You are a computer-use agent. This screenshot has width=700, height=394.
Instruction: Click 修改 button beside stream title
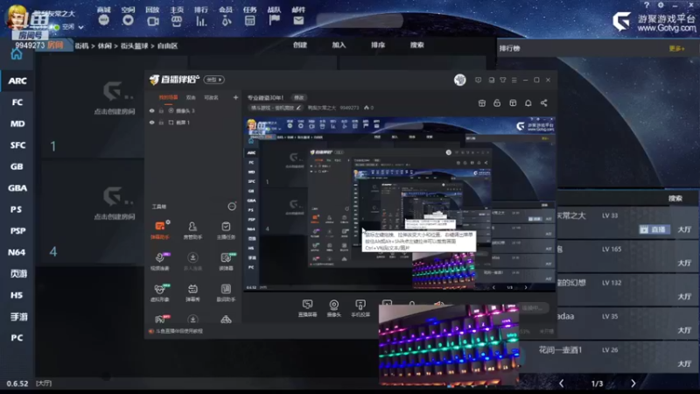[x=298, y=98]
